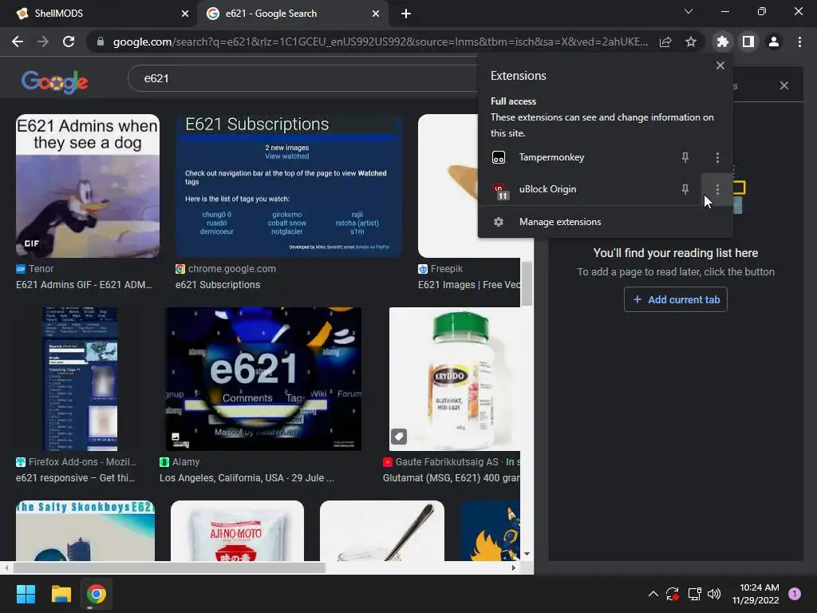Click 'e621 responsive – Get thi...' caption
The width and height of the screenshot is (817, 613).
pos(76,478)
